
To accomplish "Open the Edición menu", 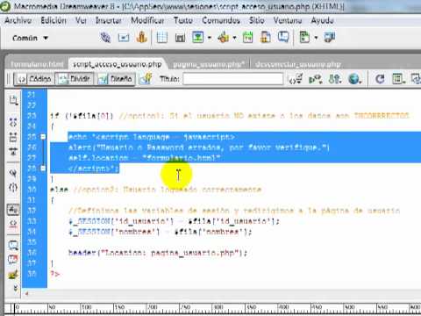I will [54, 20].
